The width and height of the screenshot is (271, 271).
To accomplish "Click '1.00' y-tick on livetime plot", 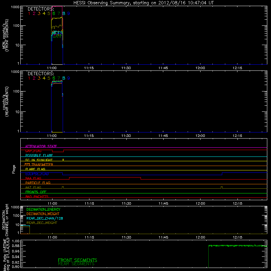I will pos(16,241).
